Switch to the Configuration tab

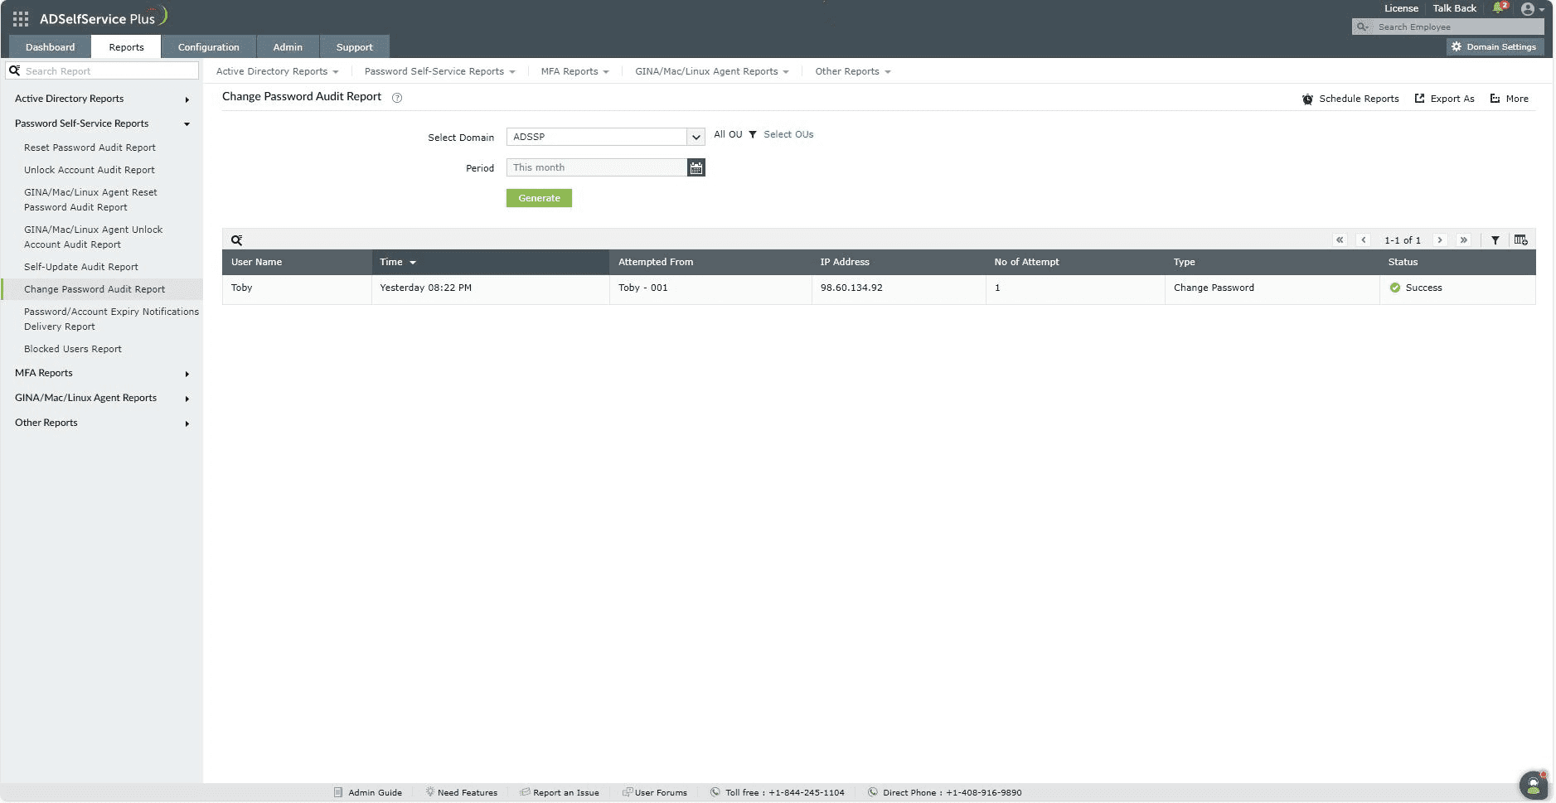click(x=208, y=46)
